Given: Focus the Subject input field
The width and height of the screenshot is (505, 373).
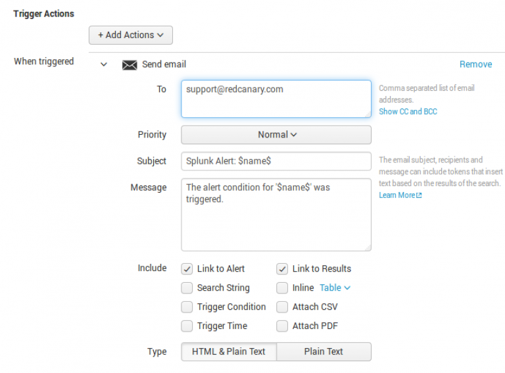Looking at the screenshot, I should (x=276, y=161).
